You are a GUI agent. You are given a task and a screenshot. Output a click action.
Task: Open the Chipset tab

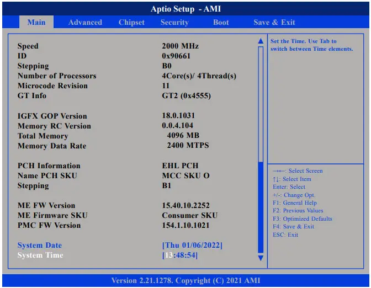click(x=131, y=23)
